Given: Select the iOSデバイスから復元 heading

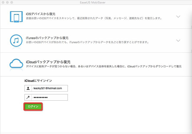Looking at the screenshot, I should click(x=40, y=14).
